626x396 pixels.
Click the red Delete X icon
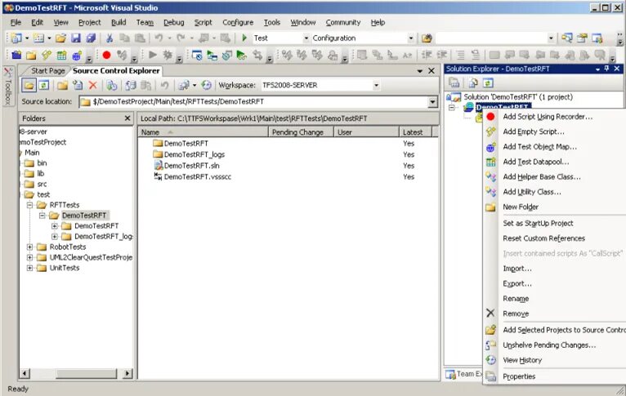coord(93,85)
